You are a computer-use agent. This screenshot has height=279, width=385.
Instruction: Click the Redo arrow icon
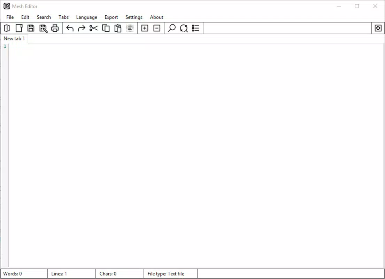[82, 28]
